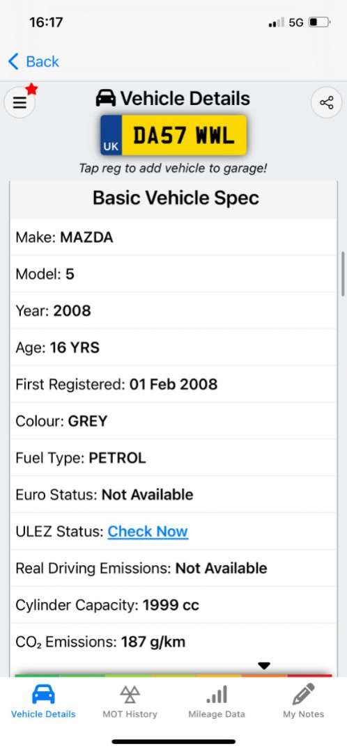
Task: Click the ULEZ Check Now link
Action: pyautogui.click(x=148, y=531)
